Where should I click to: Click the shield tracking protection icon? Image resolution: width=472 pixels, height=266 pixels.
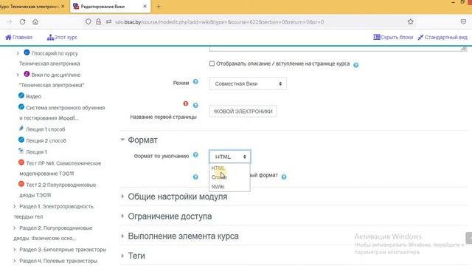[88, 21]
